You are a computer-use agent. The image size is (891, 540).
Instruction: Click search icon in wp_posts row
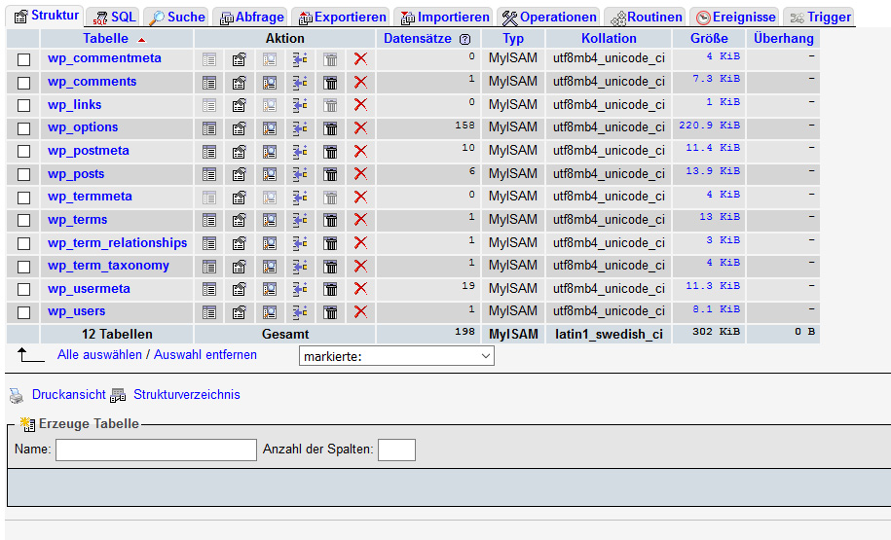270,174
